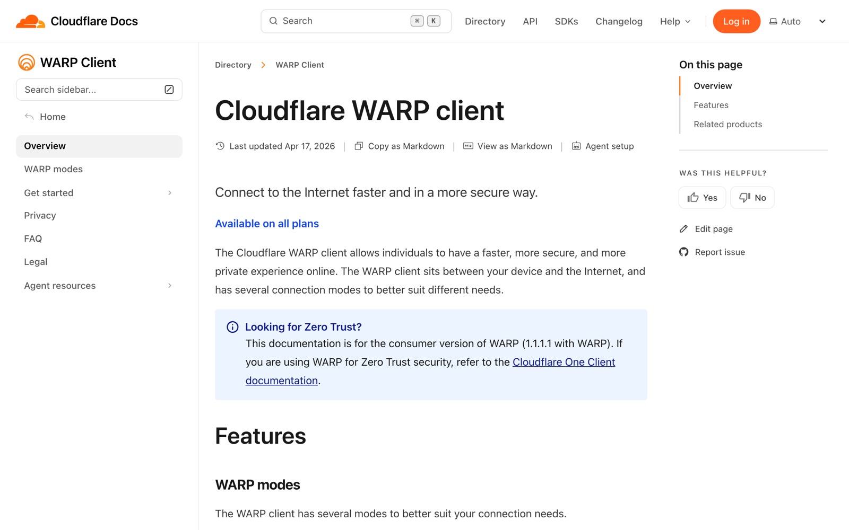Screen dimensions: 849x530
Task: Open API in the top navigation
Action: click(x=530, y=22)
